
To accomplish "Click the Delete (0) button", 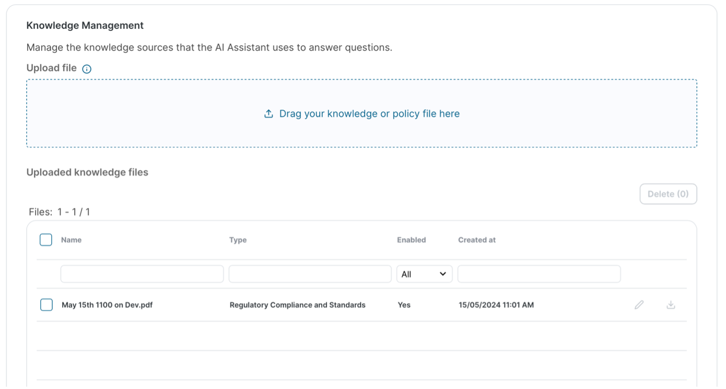I will pyautogui.click(x=668, y=194).
